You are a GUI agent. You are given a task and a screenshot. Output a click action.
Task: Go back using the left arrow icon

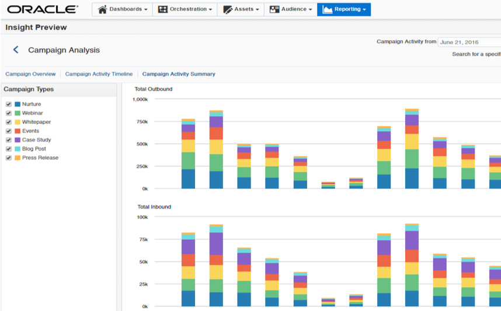click(x=16, y=50)
